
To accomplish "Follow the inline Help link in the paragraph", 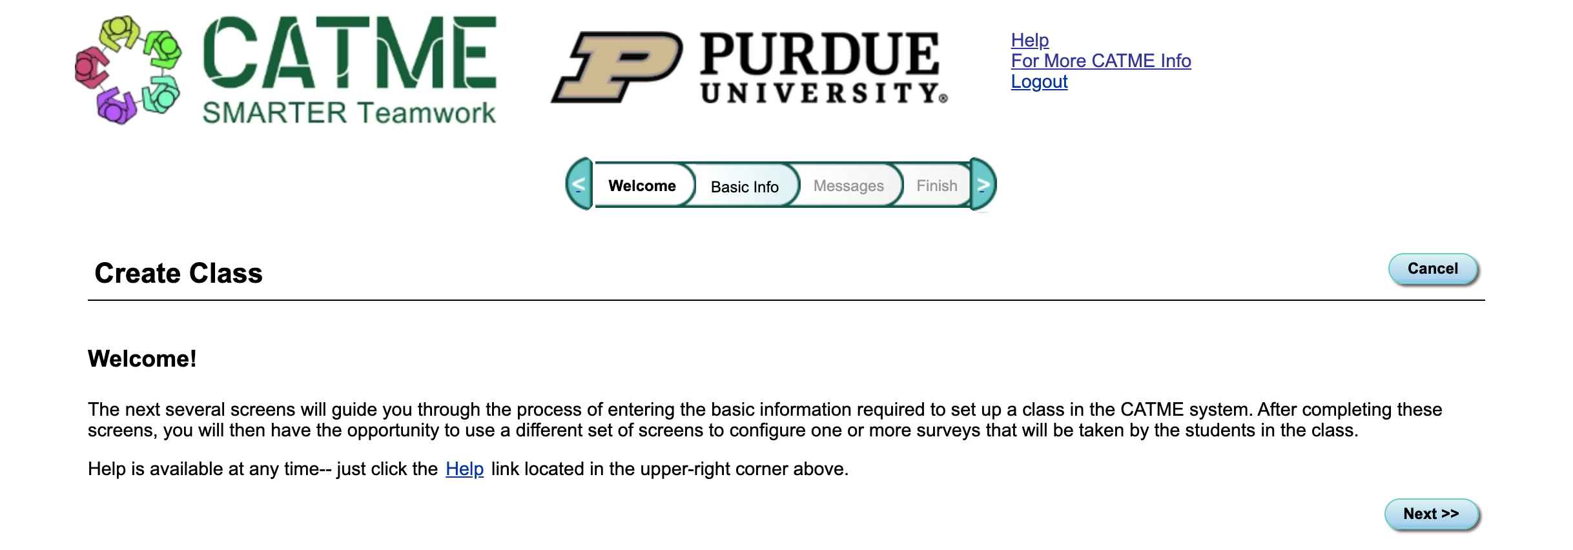I will coord(464,469).
